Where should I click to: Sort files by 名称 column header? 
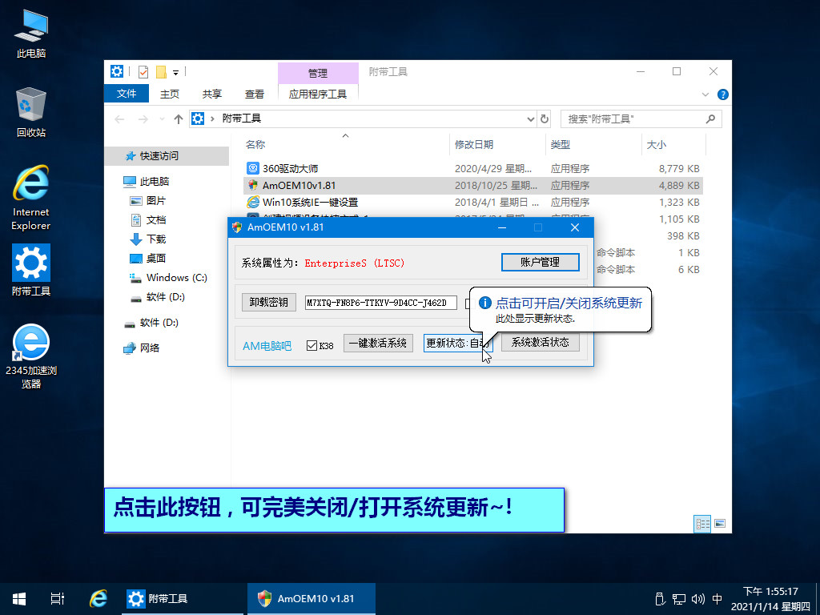345,144
